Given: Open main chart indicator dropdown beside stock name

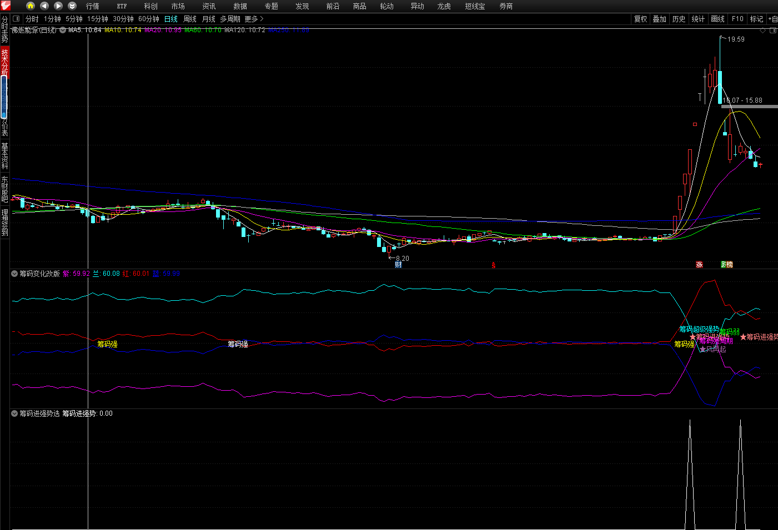Looking at the screenshot, I should coord(63,31).
